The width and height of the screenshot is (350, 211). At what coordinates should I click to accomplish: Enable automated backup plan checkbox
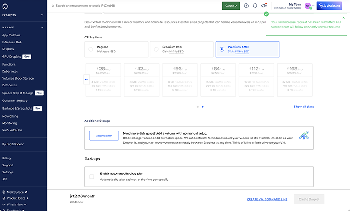point(91,176)
